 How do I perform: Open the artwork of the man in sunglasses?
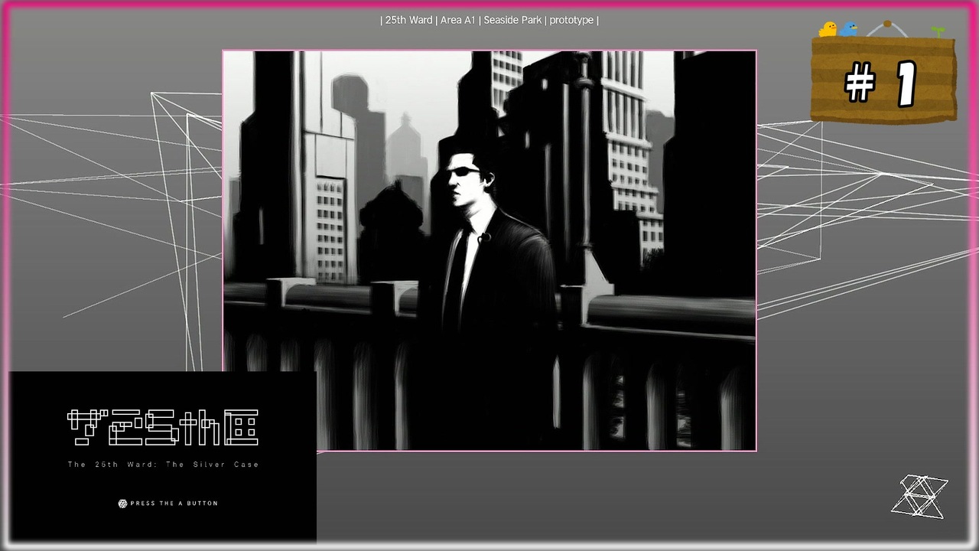pos(489,251)
